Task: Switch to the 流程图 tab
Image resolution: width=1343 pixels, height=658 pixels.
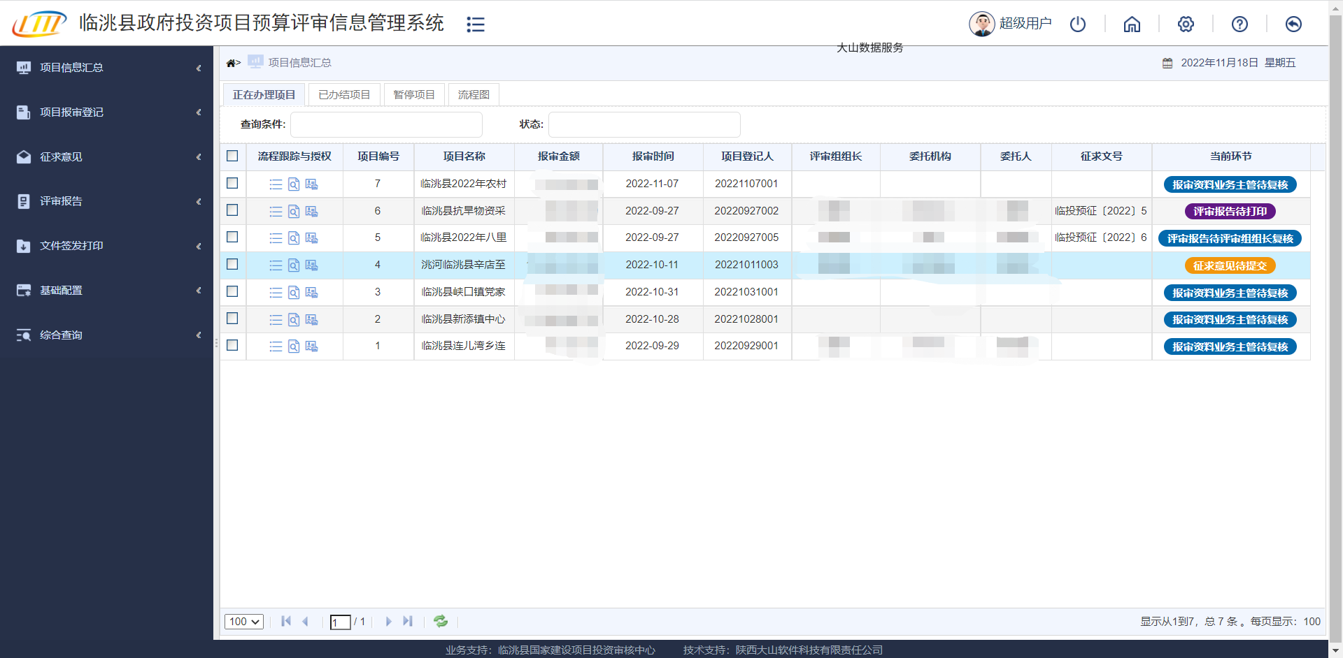Action: coord(474,94)
